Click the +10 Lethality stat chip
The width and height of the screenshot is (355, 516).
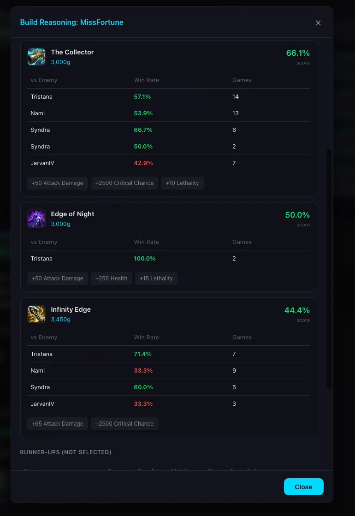tap(182, 183)
